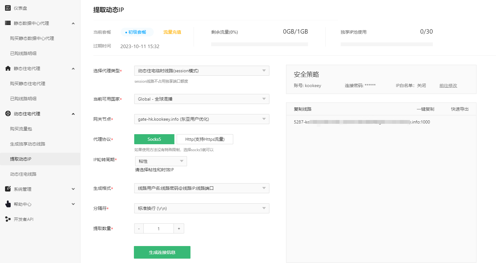496x263 pixels.
Task: Open 动态住宅线路 page
Action: 23,174
